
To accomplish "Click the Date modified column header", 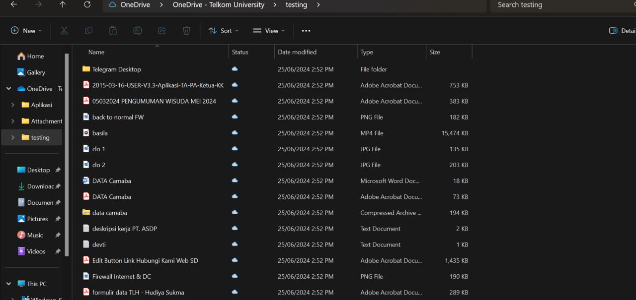I will coord(297,52).
